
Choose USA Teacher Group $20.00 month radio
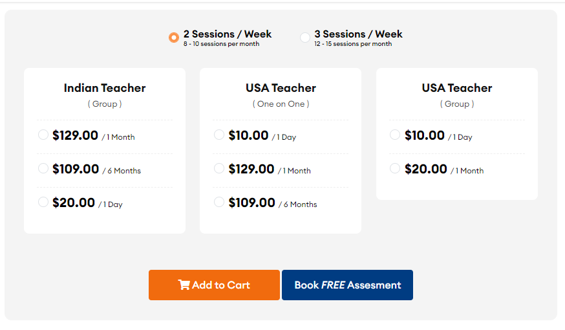[x=395, y=168]
